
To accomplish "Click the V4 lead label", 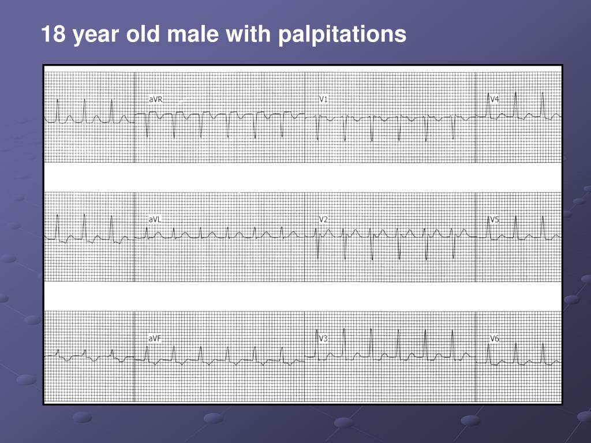I will coord(495,99).
